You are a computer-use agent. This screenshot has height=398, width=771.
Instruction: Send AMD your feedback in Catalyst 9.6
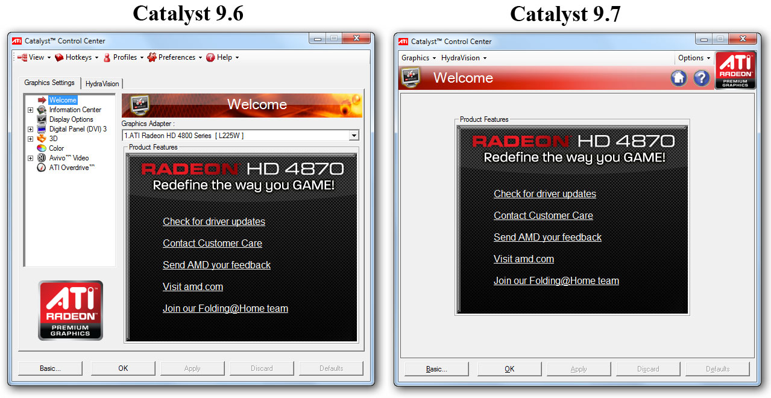point(216,265)
